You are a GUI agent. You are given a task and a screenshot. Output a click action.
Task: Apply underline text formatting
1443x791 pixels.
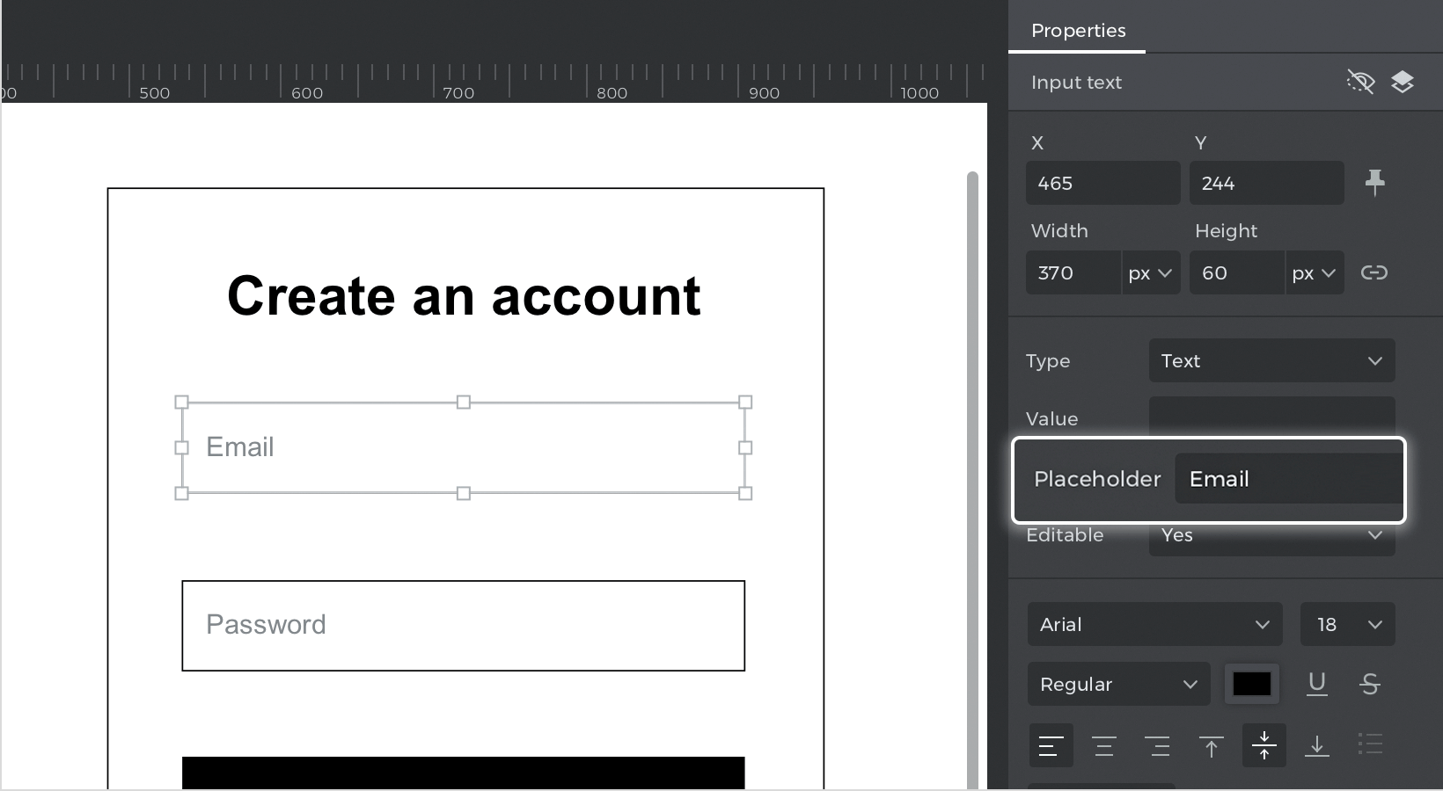click(1316, 684)
